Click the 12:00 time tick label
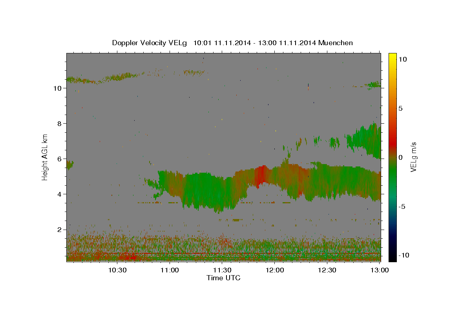The height and width of the screenshot is (314, 471). [275, 270]
